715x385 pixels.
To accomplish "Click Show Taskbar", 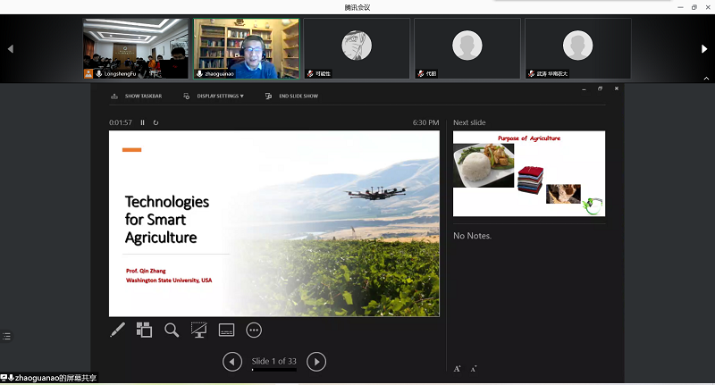I will click(137, 96).
